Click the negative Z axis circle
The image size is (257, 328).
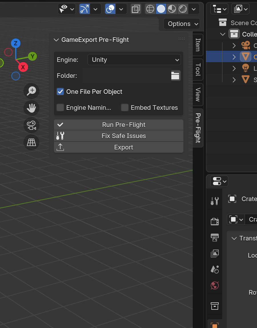(x=16, y=76)
